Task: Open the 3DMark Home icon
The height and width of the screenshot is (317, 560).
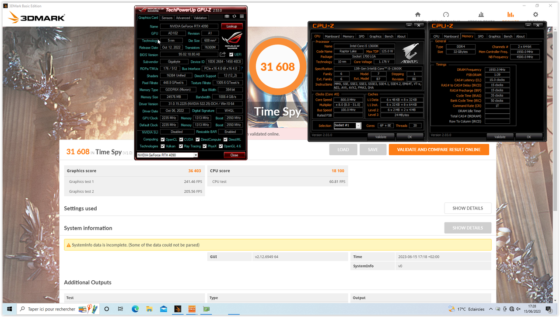Action: pyautogui.click(x=418, y=14)
